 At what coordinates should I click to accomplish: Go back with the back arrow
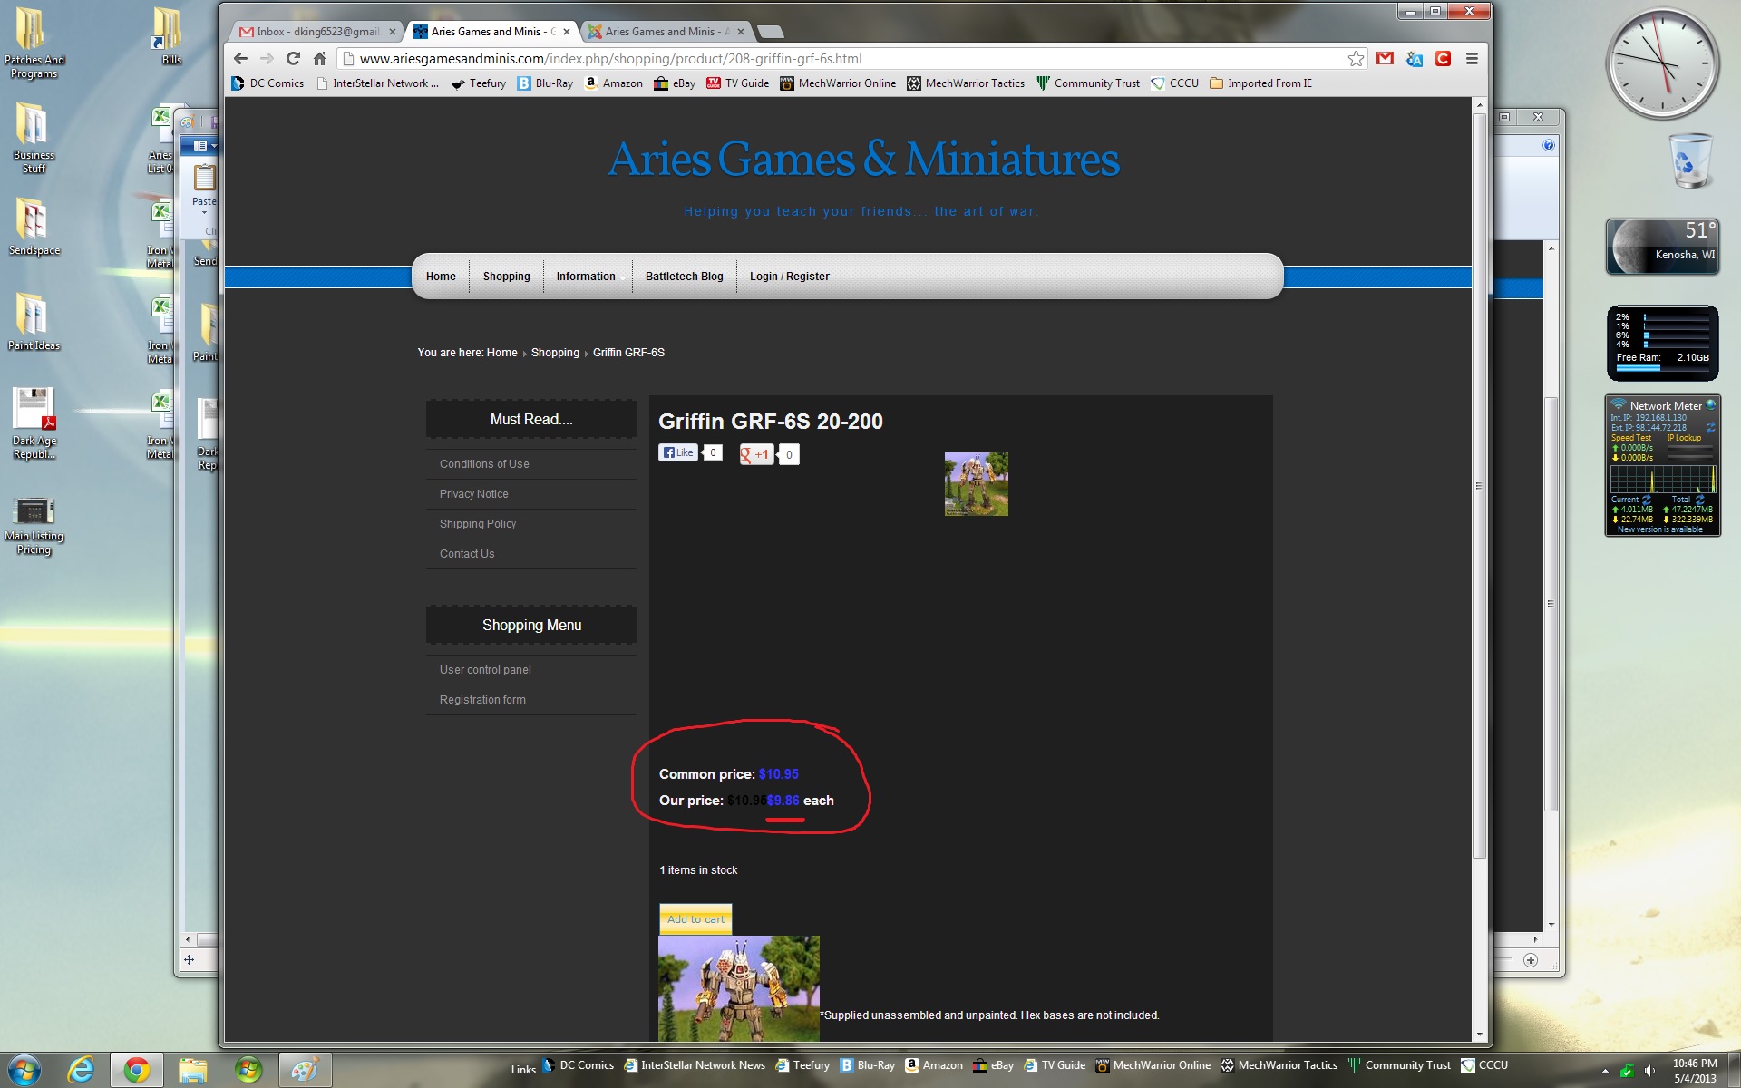(x=240, y=59)
